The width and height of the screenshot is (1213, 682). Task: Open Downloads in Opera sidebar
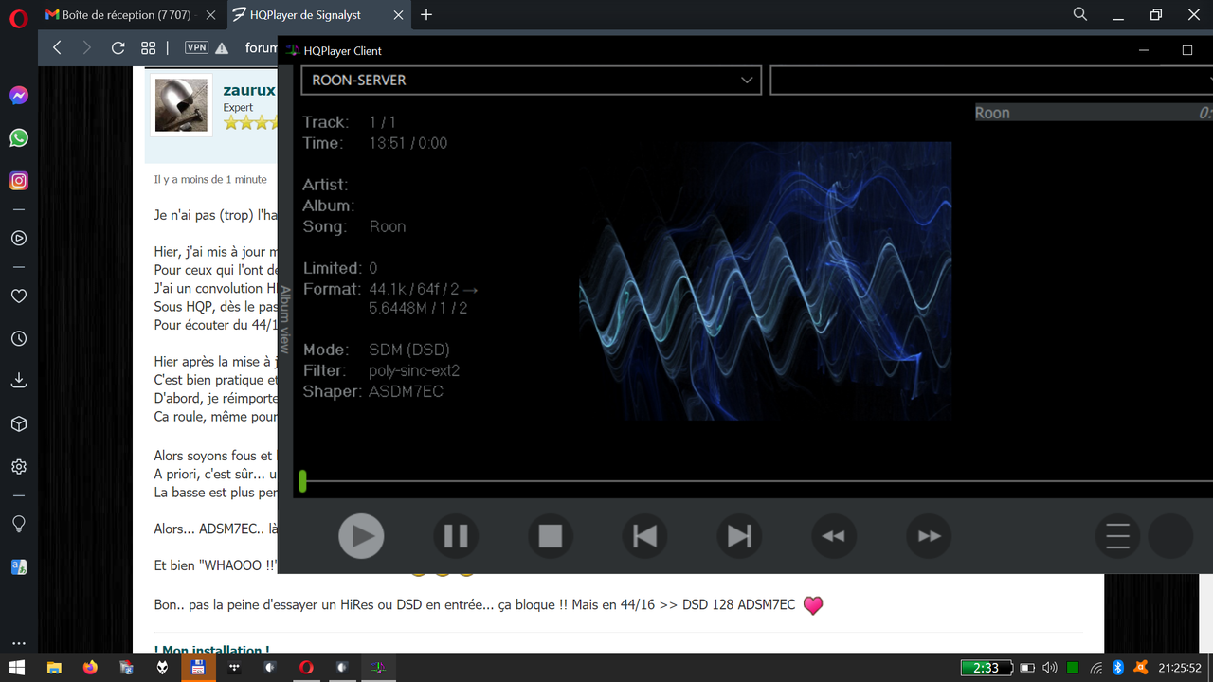click(19, 381)
